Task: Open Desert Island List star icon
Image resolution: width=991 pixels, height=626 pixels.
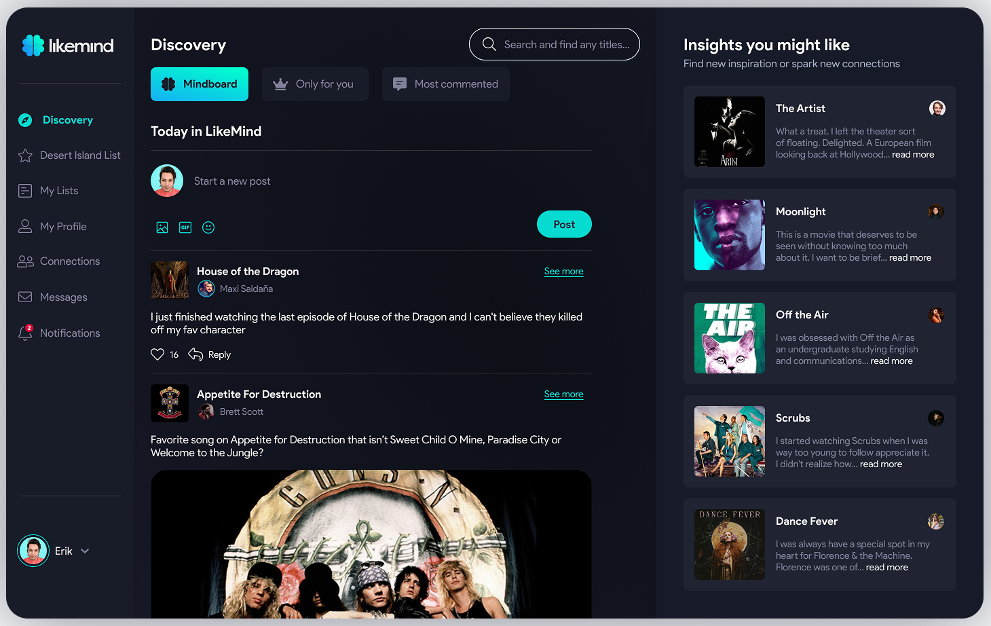Action: [25, 155]
